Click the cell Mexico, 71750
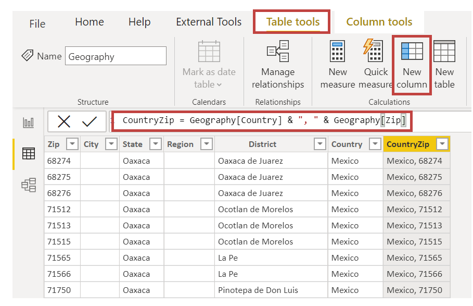This screenshot has height=306, width=473. [417, 290]
